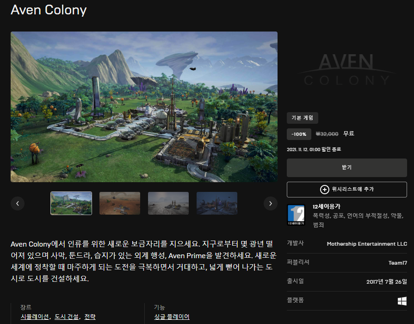Screen dimensions: 414x324
Task: Click developer name Mothership Entertainment LLC
Action: click(x=367, y=244)
